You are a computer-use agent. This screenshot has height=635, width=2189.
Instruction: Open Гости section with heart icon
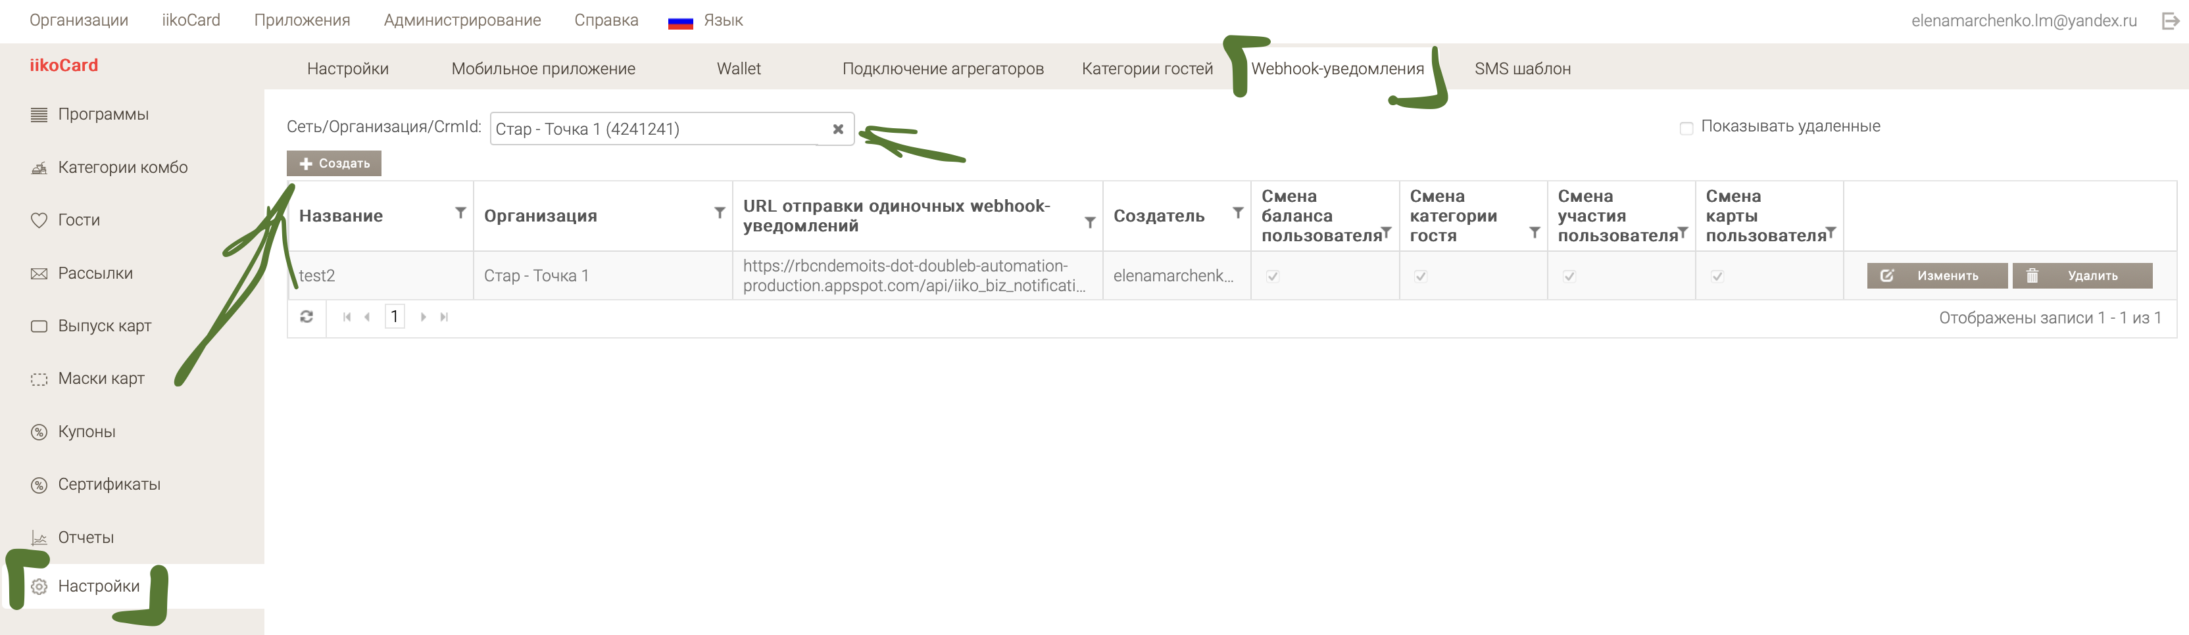pos(39,221)
